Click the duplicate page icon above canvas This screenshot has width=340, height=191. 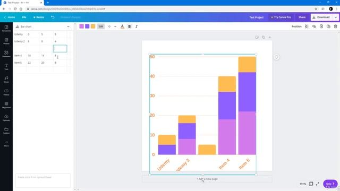[x=263, y=37]
